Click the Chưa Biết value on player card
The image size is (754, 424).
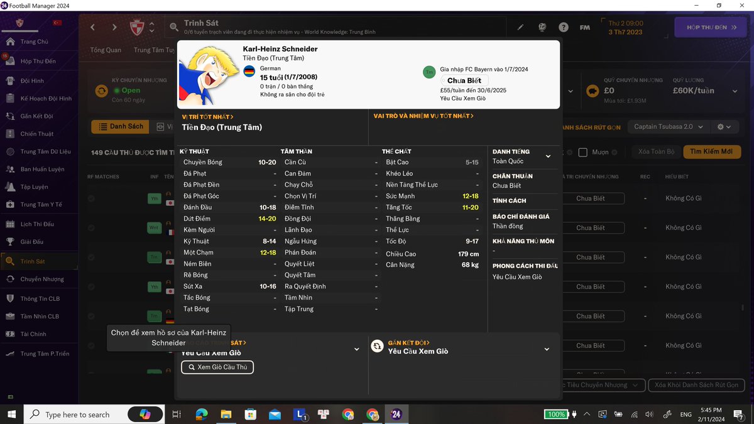pyautogui.click(x=464, y=80)
